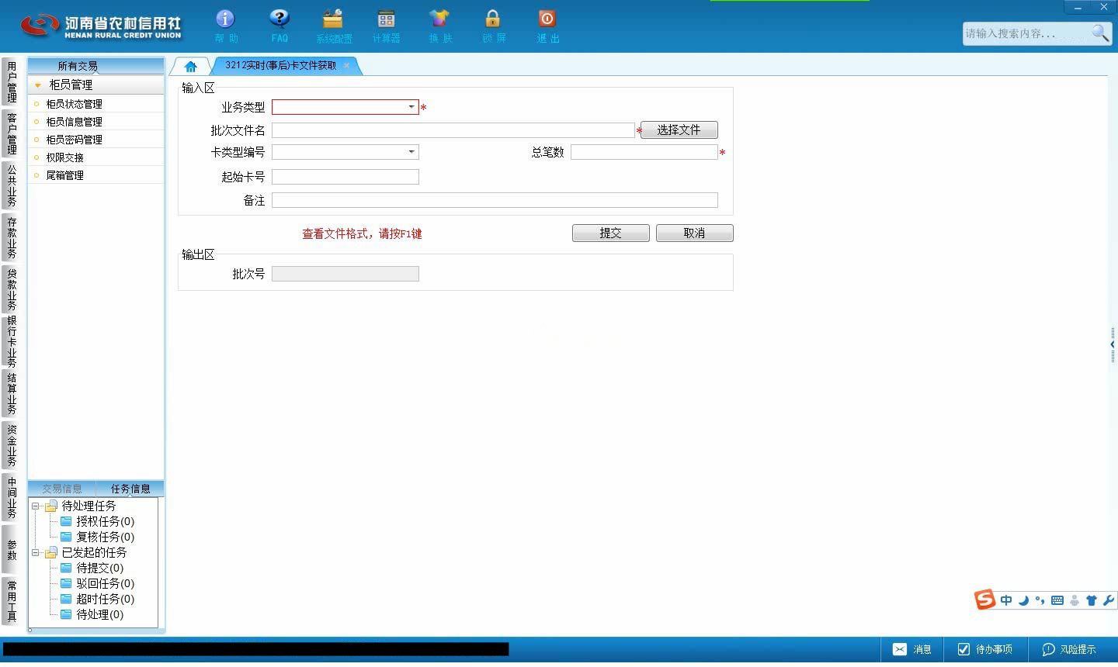Open System Config (系统配置) icon
The height and width of the screenshot is (667, 1118).
333,19
